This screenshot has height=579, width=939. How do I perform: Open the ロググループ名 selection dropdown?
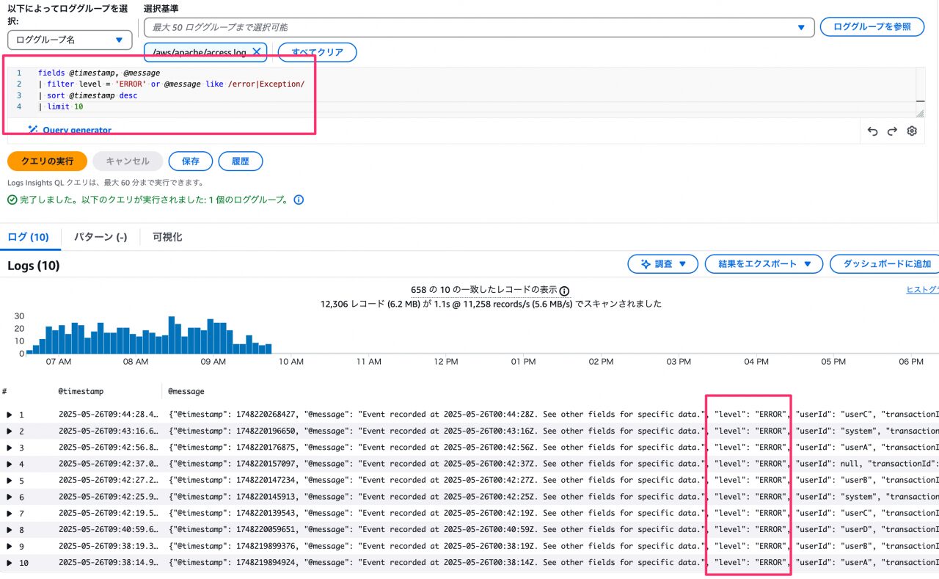tap(70, 40)
